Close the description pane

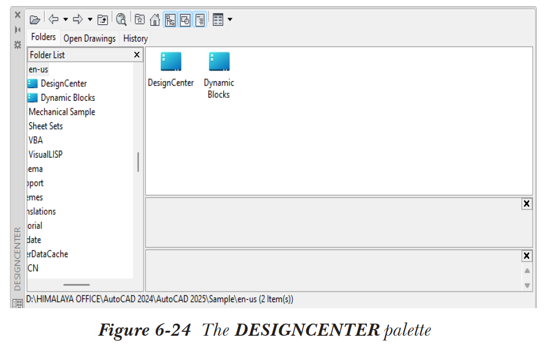[x=526, y=256]
